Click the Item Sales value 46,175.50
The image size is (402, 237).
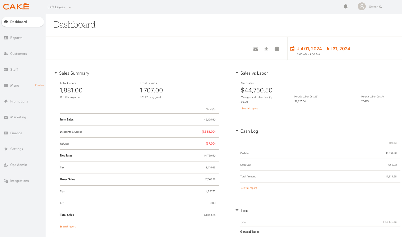tap(210, 120)
